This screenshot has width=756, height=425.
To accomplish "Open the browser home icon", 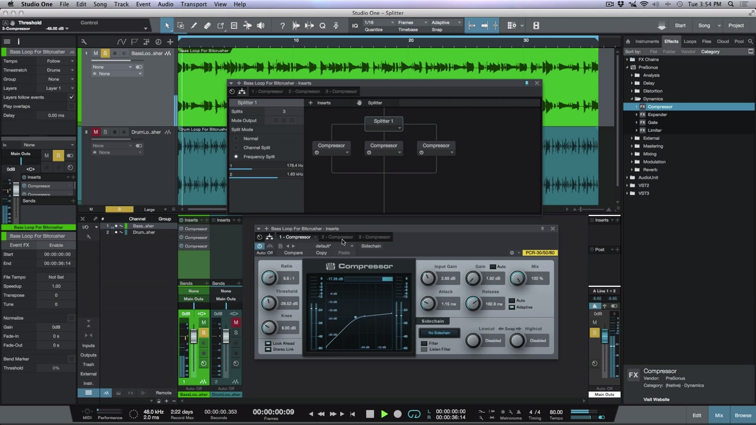I will 628,41.
